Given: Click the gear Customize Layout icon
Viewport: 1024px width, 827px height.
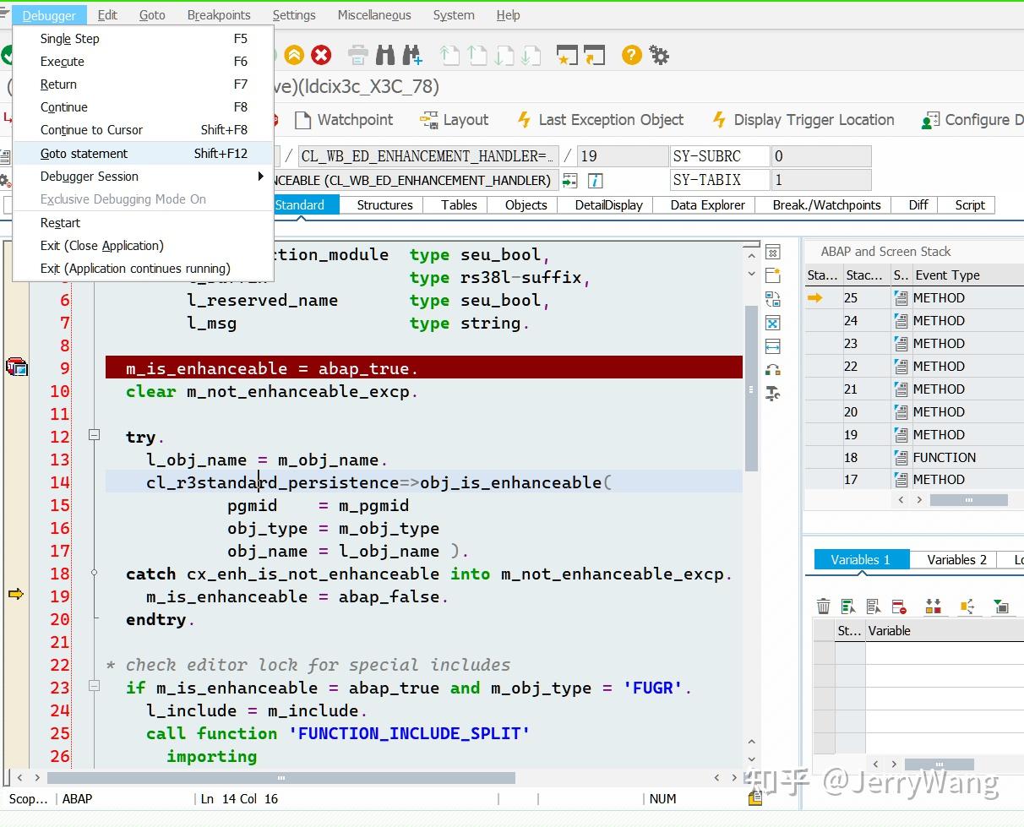Looking at the screenshot, I should 659,56.
